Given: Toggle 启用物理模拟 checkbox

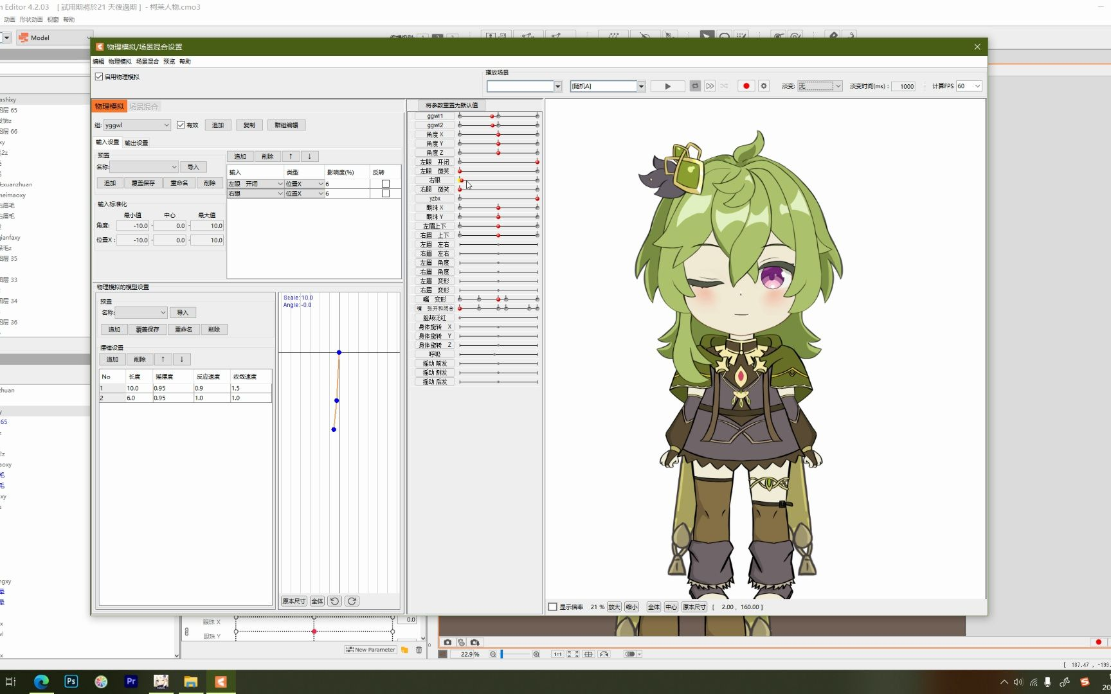Looking at the screenshot, I should pyautogui.click(x=99, y=76).
